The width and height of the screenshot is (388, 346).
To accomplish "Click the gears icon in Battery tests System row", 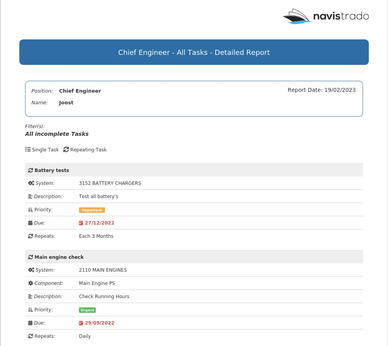I will 31,183.
